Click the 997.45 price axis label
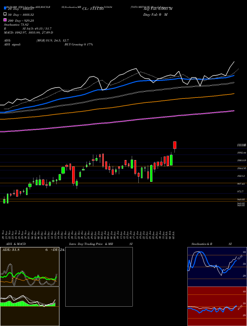The width and height of the screenshot is (247, 326). pos(242,184)
